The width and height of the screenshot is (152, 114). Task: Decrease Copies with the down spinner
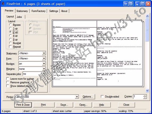pos(145,98)
